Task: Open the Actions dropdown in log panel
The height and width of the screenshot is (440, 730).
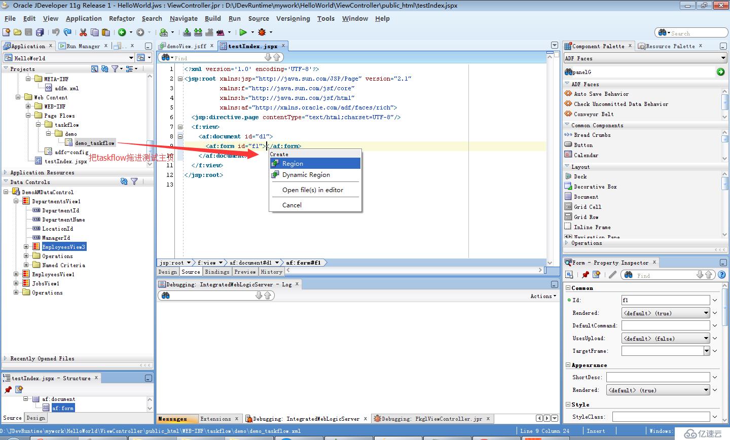Action: pyautogui.click(x=543, y=296)
